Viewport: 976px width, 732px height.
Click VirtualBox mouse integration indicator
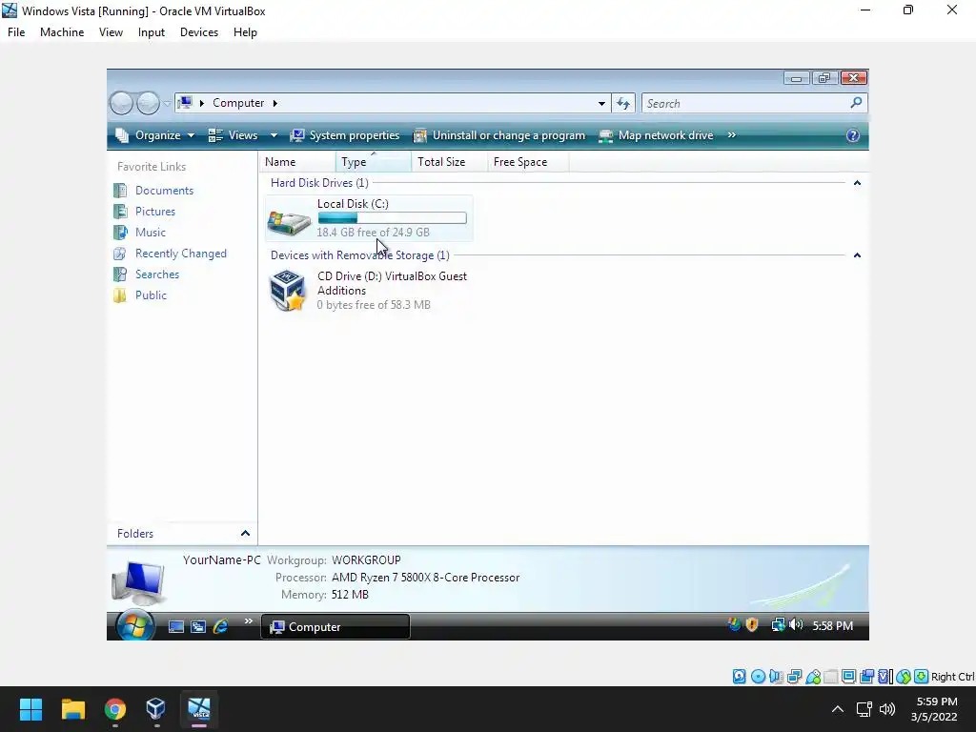tap(904, 677)
